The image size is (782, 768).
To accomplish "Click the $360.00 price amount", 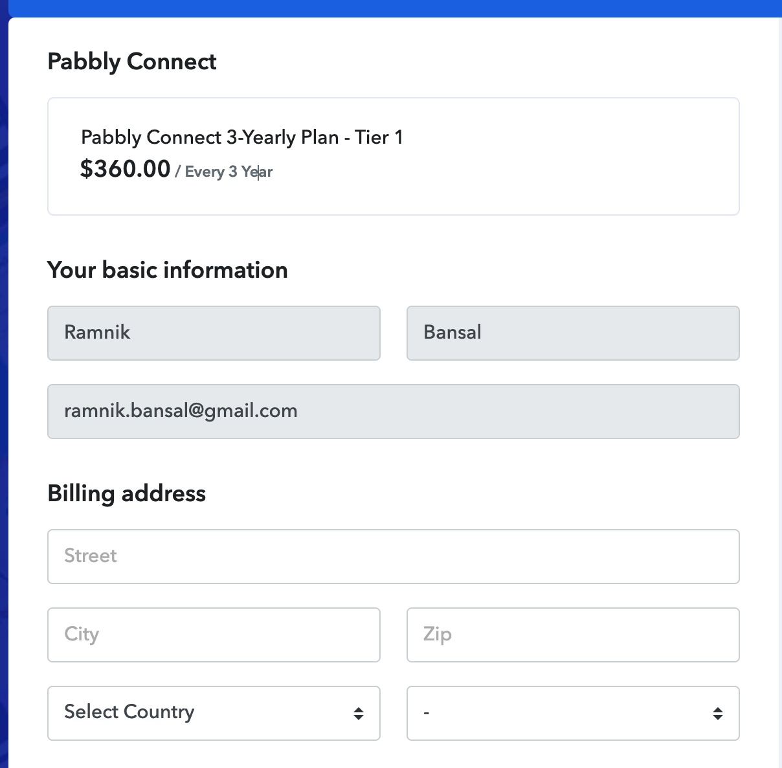I will coord(125,169).
